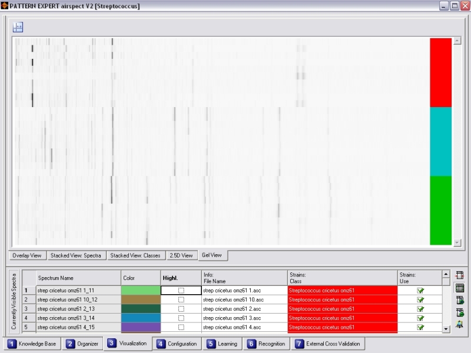Click the purple color swatch for omz61 4_15

pyautogui.click(x=140, y=327)
